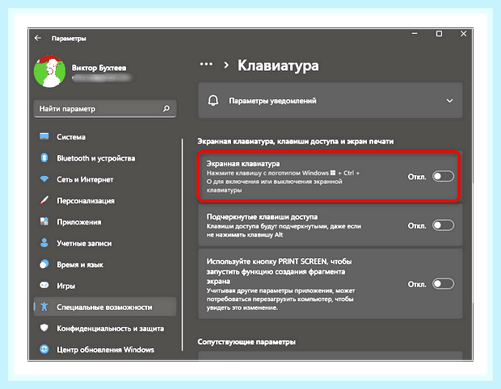Click Сопутствующие параметры heading
Image resolution: width=501 pixels, height=389 pixels.
pyautogui.click(x=246, y=341)
